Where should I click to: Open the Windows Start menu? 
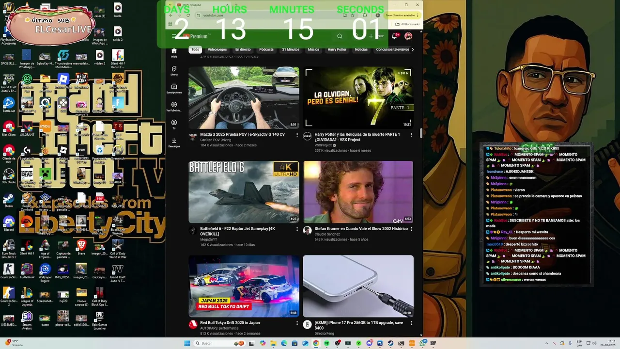tap(187, 343)
